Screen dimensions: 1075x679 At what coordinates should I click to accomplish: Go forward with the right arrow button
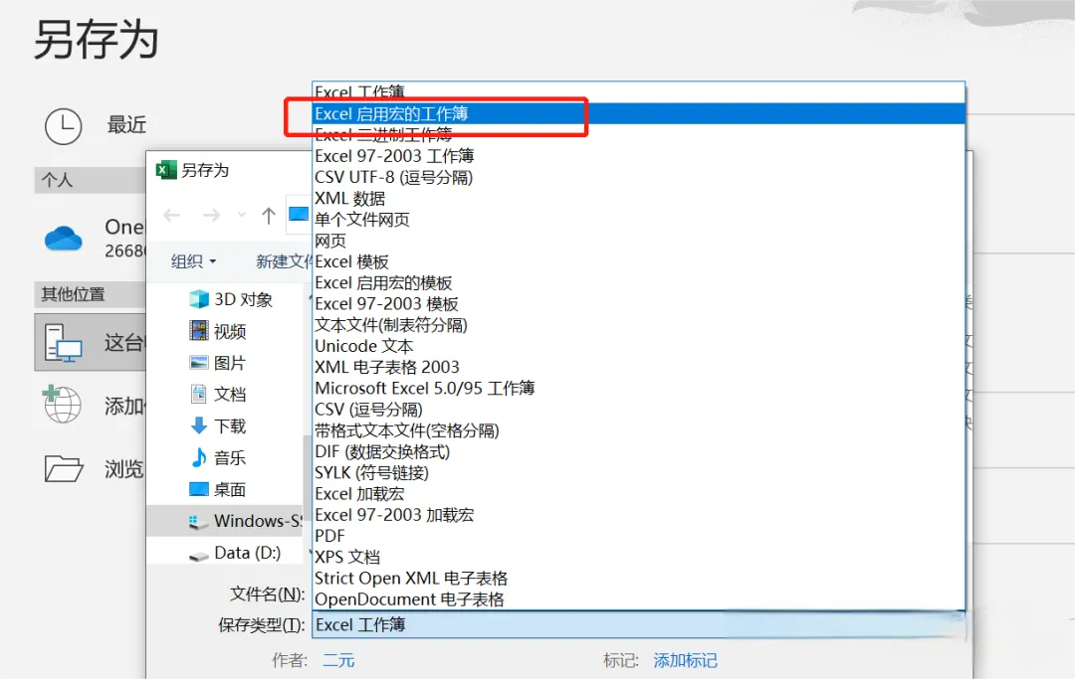[211, 216]
